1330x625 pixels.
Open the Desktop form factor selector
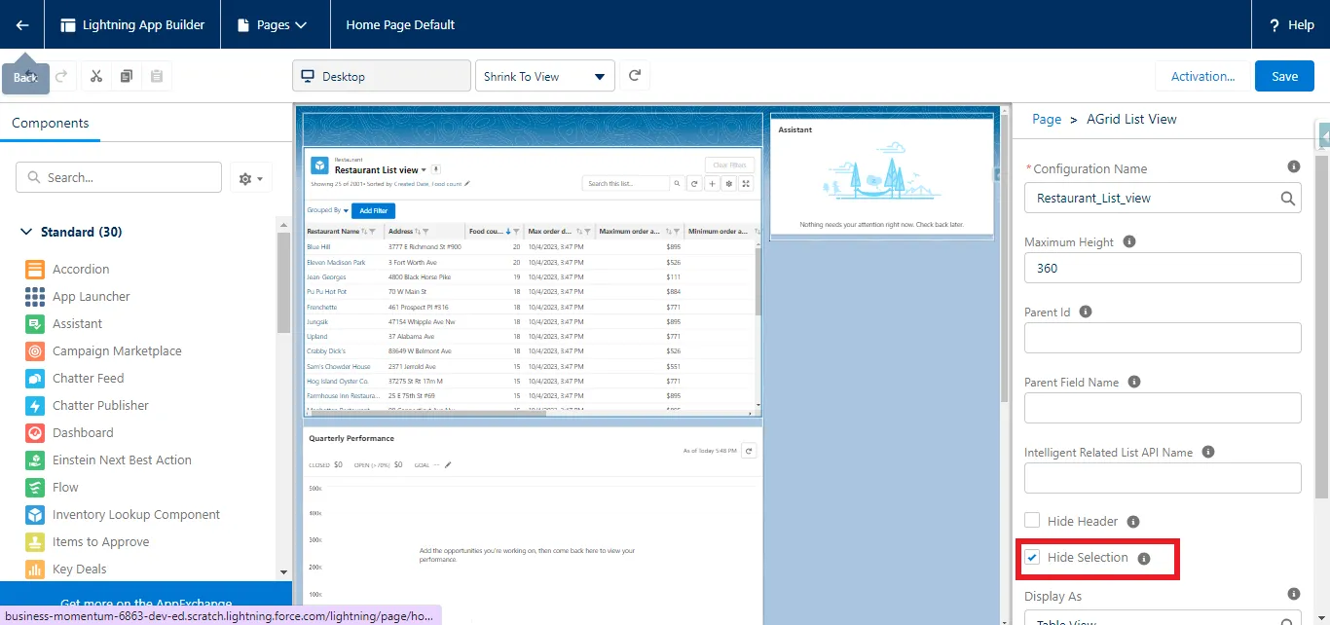tap(382, 76)
